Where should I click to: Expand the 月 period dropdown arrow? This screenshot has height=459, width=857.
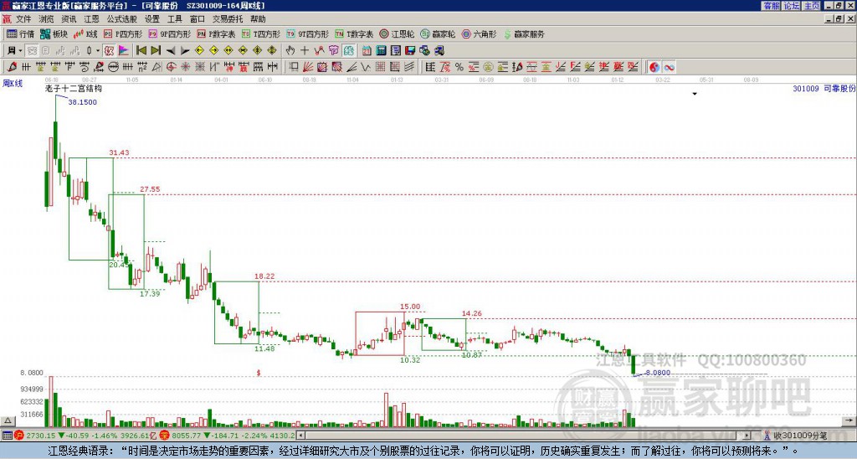click(21, 51)
